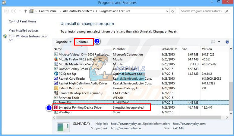Click the Mozilla Maintenance Service icon

(56, 64)
